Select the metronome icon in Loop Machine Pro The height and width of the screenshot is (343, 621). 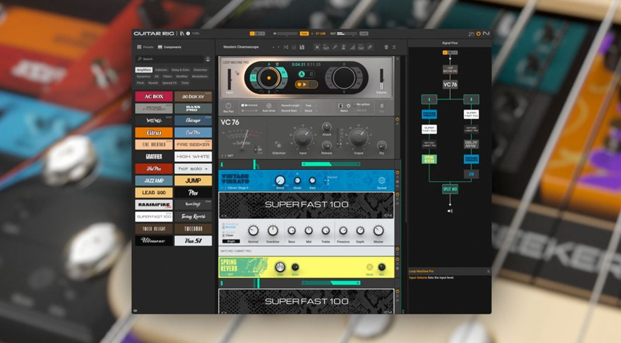[x=340, y=106]
